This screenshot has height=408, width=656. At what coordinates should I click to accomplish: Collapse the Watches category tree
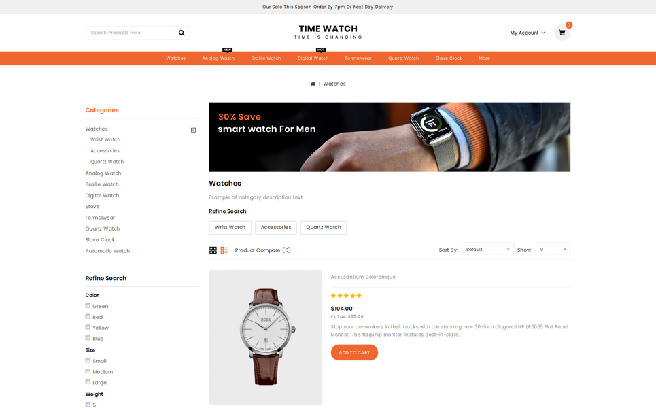click(x=193, y=130)
